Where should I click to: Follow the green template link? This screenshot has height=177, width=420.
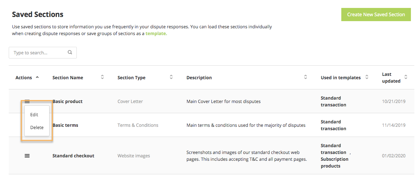[x=156, y=34]
